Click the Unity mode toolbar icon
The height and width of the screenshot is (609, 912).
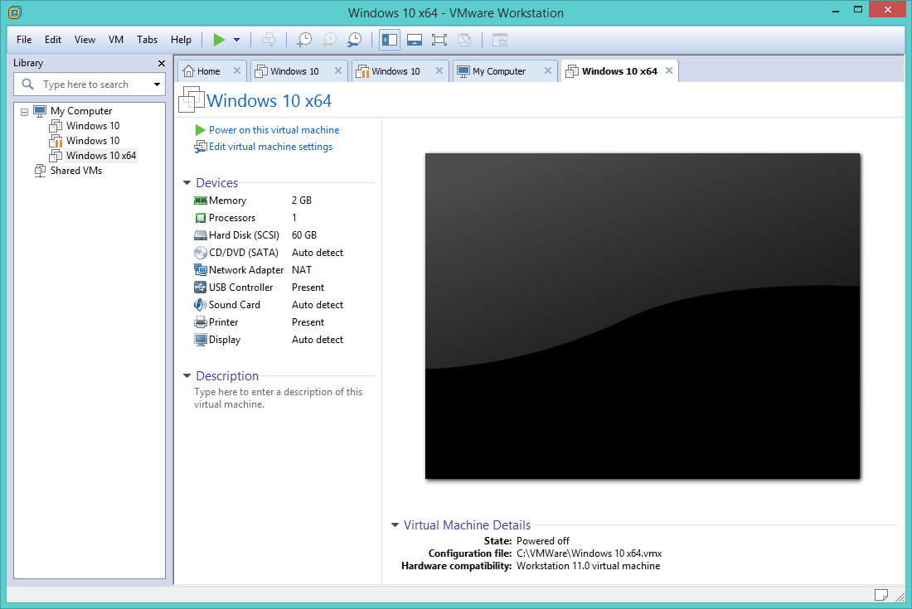(464, 40)
